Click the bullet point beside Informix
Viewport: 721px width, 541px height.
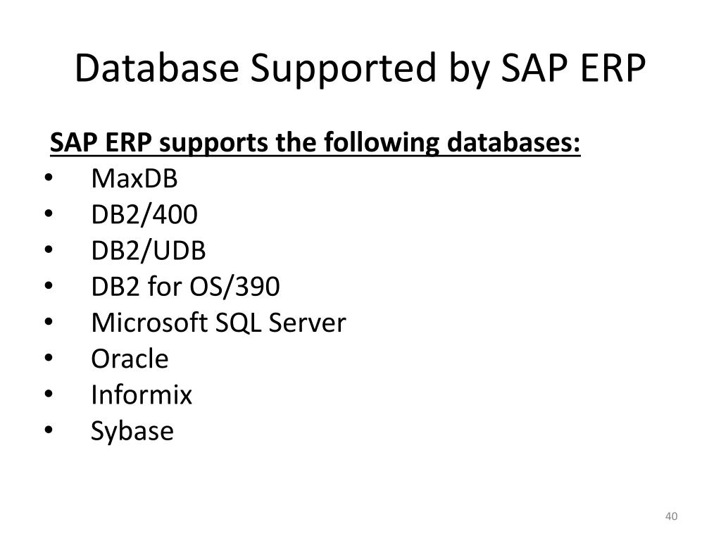tap(49, 394)
